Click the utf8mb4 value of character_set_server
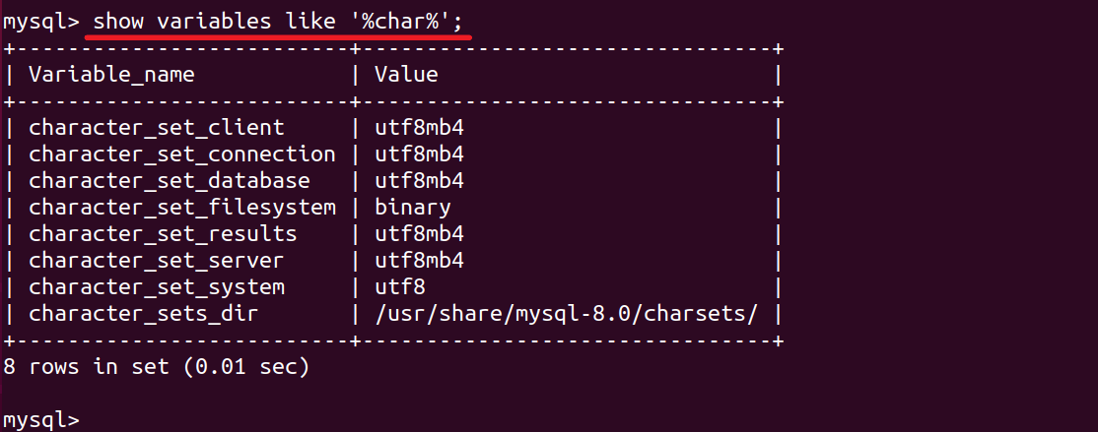1098x432 pixels. pyautogui.click(x=419, y=260)
